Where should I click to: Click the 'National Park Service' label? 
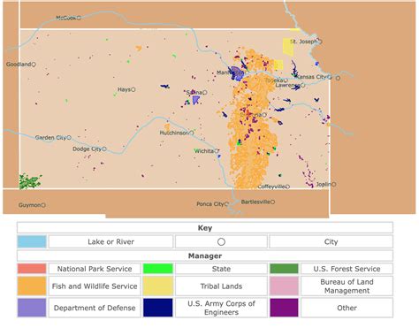point(95,269)
